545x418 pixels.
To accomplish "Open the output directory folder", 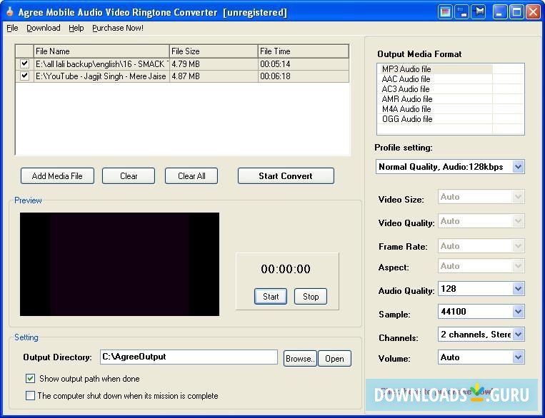I will tap(334, 359).
